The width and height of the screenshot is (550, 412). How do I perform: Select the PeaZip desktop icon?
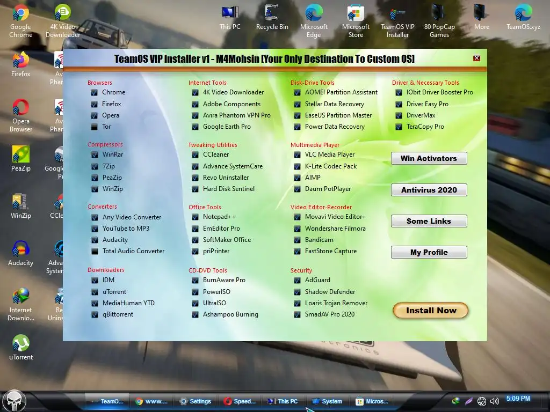point(21,159)
